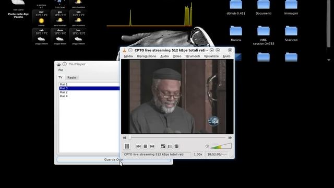Screen dimensions: 334x188
Task: Click the mer forecast tile in weather widget
Action: point(41,19)
